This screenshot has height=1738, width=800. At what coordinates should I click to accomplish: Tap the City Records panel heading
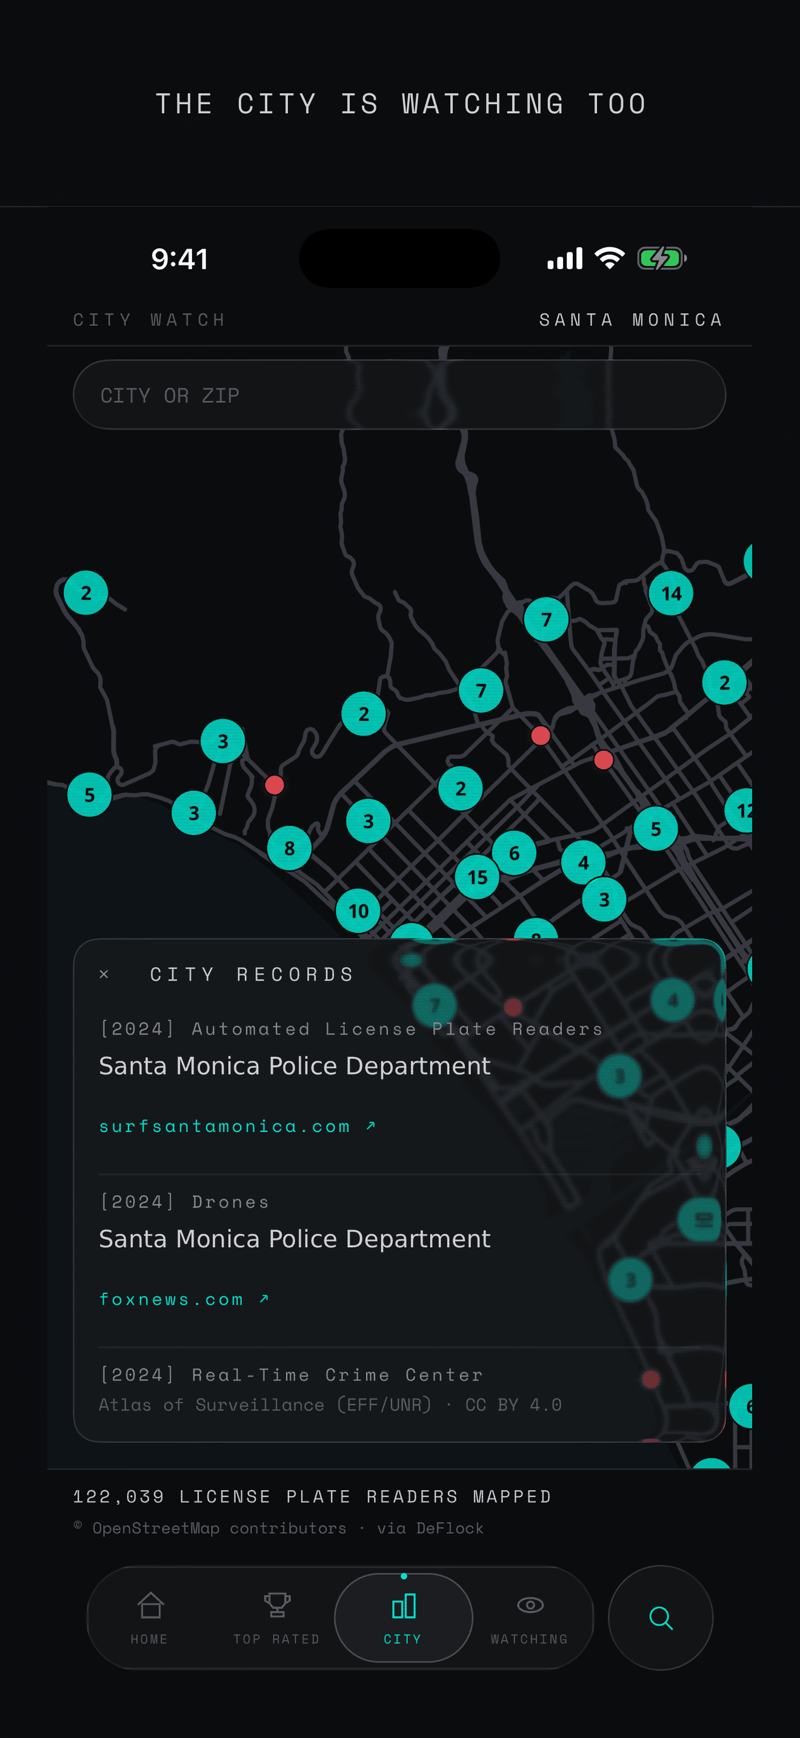tap(252, 974)
